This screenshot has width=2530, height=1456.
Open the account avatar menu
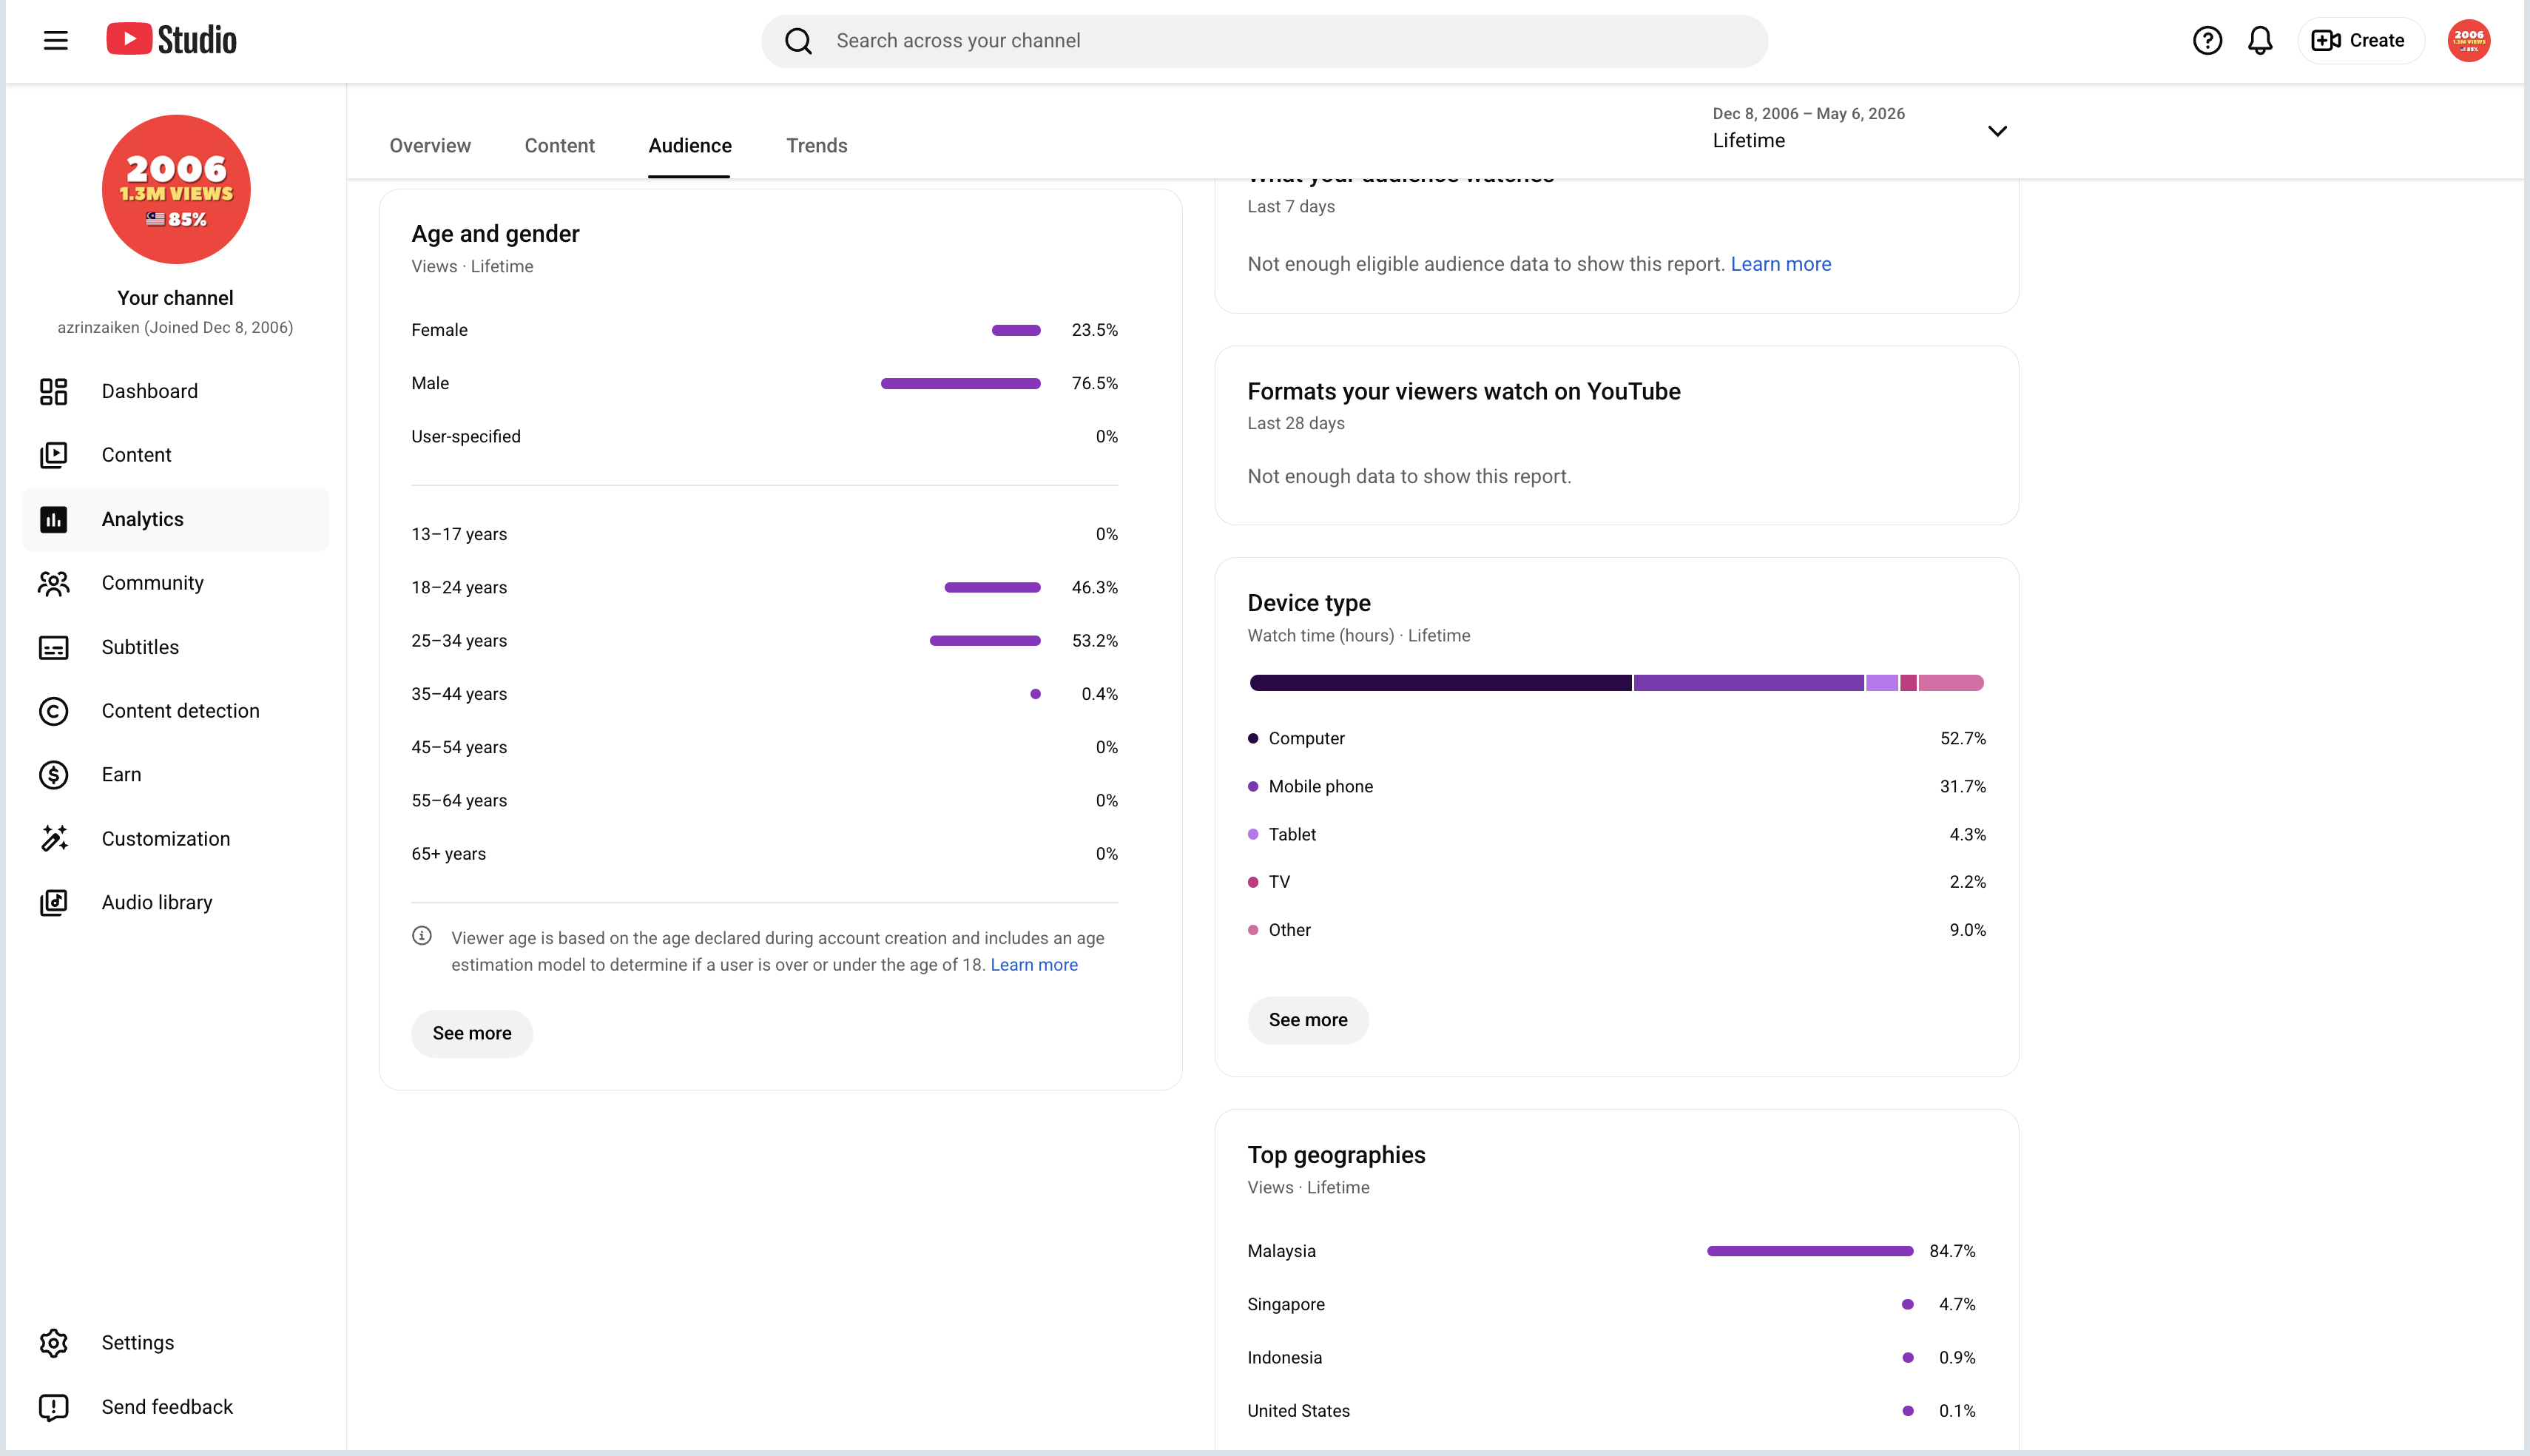click(x=2469, y=41)
